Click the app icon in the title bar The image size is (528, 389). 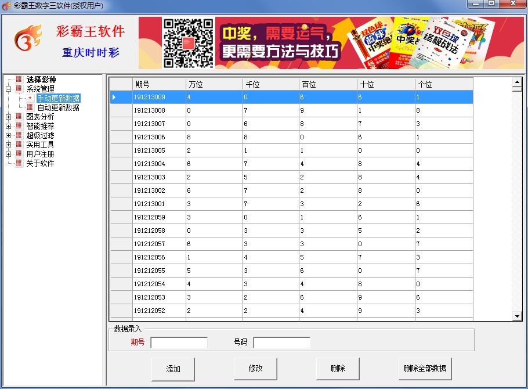(6, 5)
